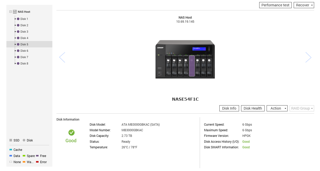This screenshot has width=320, height=171.
Task: Click the Spare legend icon
Action: click(x=25, y=156)
